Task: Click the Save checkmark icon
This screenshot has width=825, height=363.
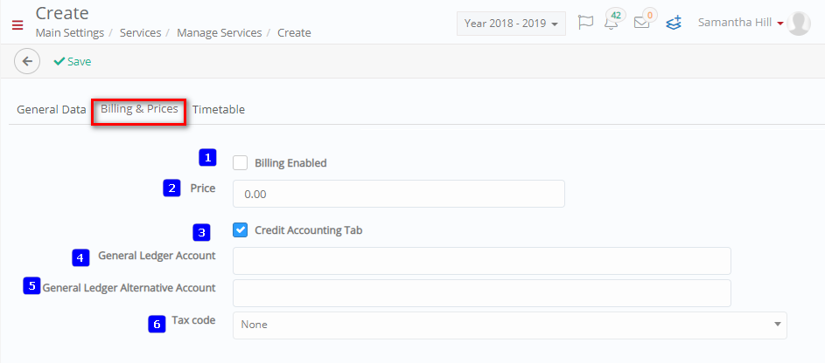Action: [x=59, y=61]
